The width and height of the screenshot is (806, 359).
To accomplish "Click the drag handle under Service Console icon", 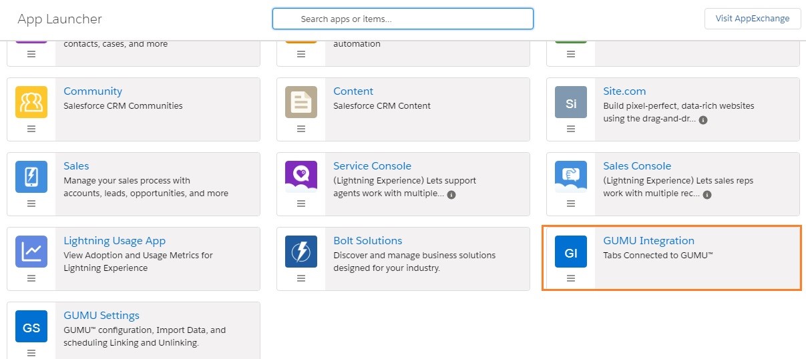I will coord(301,204).
